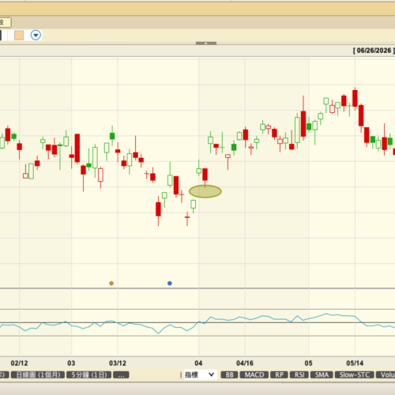Switch to the 日線圖 (1個月) chart view
The image size is (395, 395).
click(38, 374)
